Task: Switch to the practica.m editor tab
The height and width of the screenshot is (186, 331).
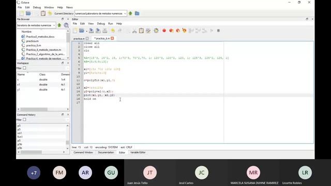Action: coord(79,39)
